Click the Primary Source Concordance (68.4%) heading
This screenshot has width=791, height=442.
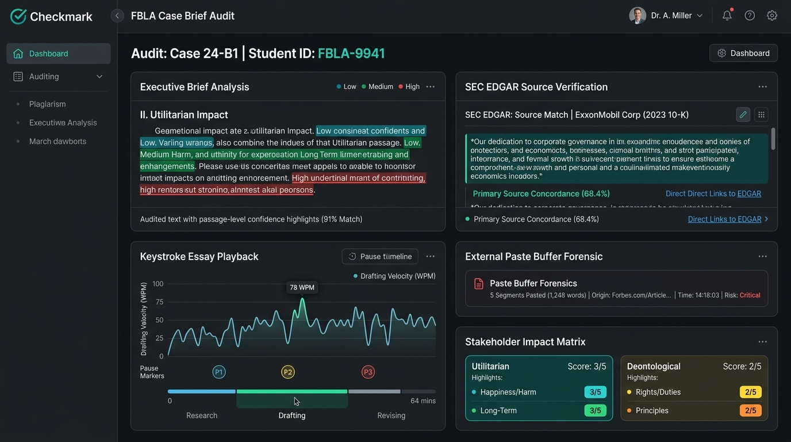[542, 194]
